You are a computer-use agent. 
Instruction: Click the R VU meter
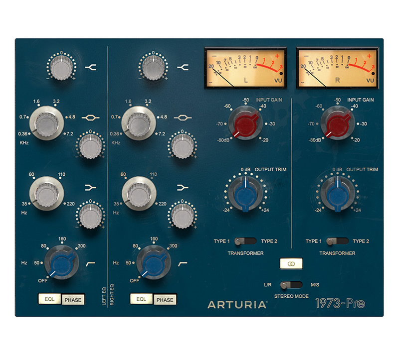coord(338,68)
